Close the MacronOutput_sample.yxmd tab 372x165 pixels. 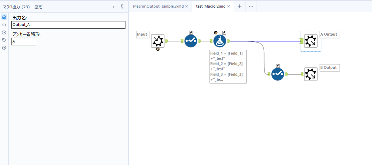tap(187, 6)
